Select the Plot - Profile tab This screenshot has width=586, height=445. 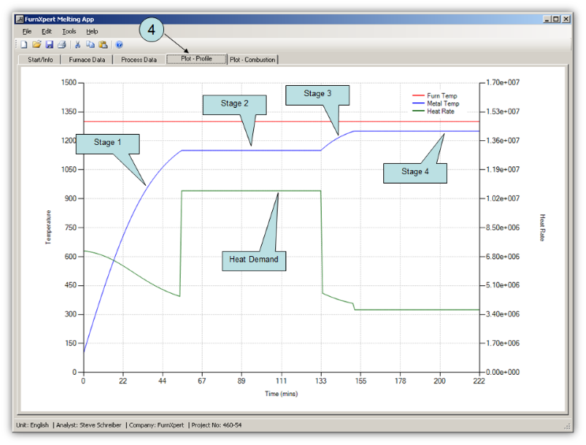point(196,58)
